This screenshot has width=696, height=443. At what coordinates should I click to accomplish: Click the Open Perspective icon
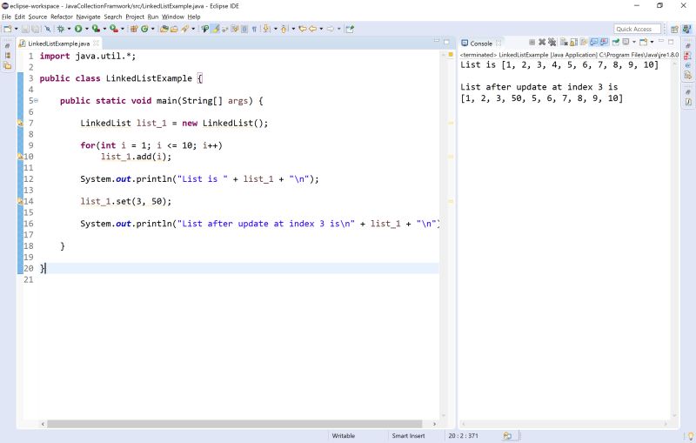(674, 30)
